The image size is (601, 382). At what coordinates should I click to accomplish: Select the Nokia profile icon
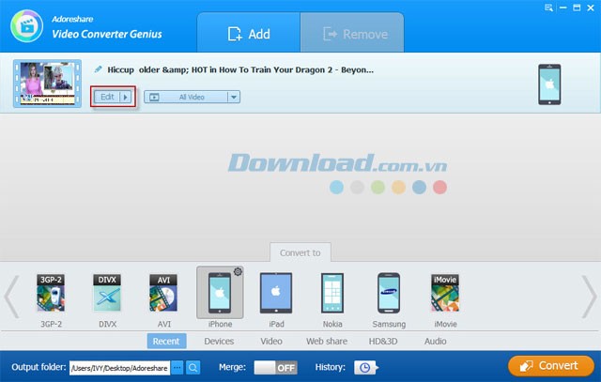pos(332,293)
